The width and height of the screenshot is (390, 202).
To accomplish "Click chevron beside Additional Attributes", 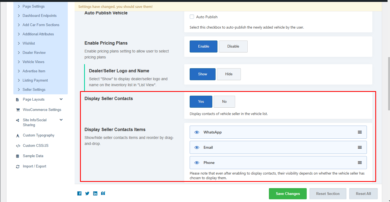I will (x=19, y=34).
